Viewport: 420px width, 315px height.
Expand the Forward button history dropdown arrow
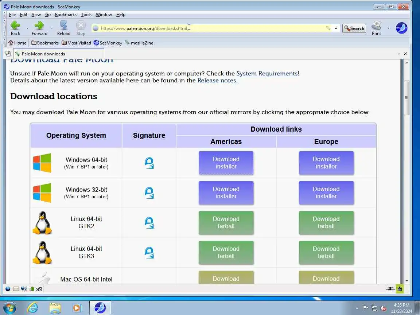[x=52, y=28]
